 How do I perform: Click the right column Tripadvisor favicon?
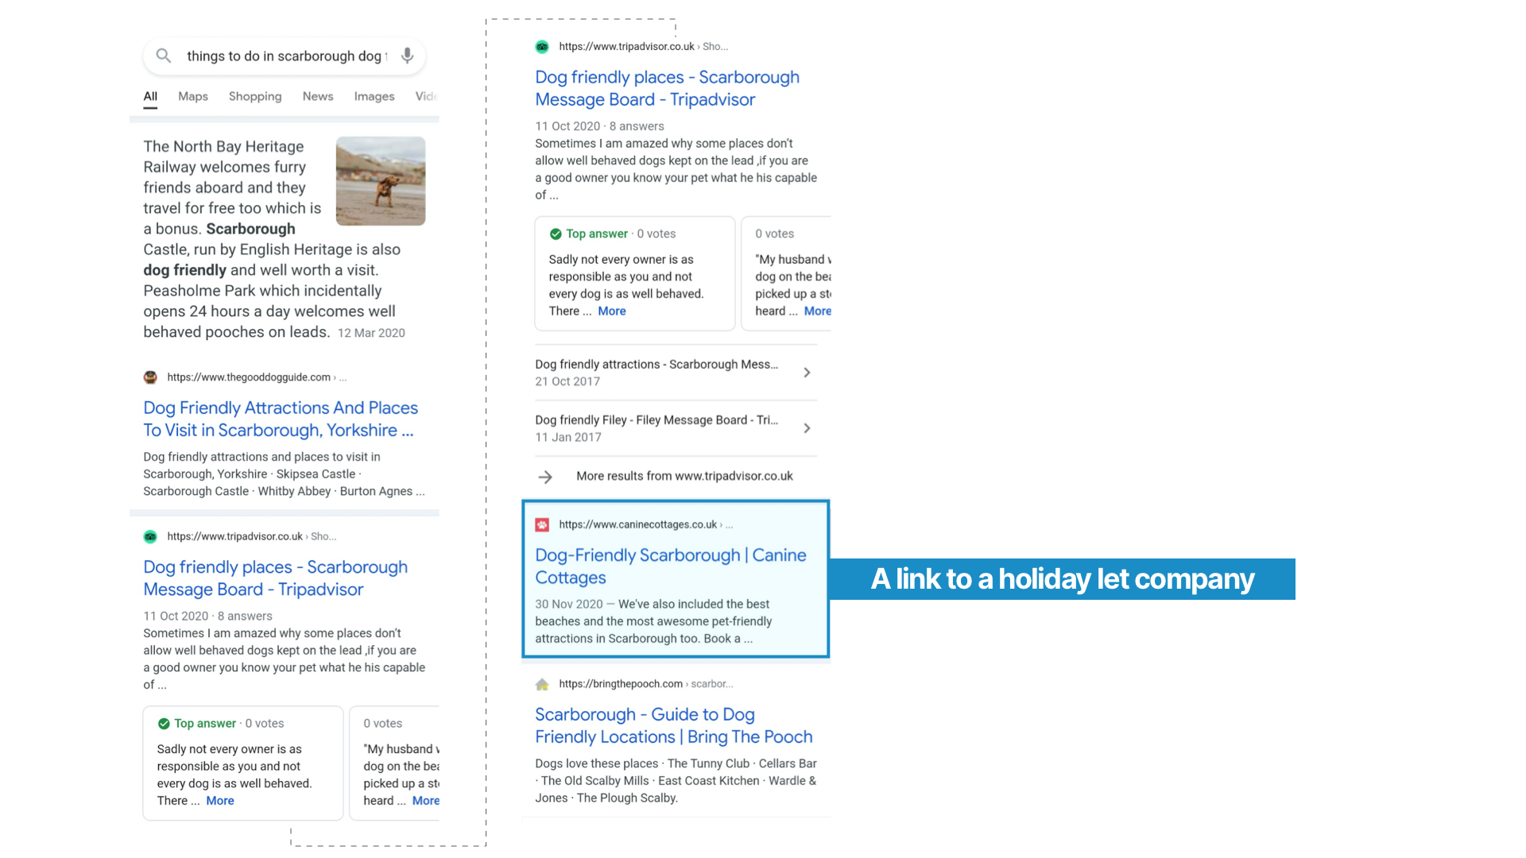[x=542, y=47]
